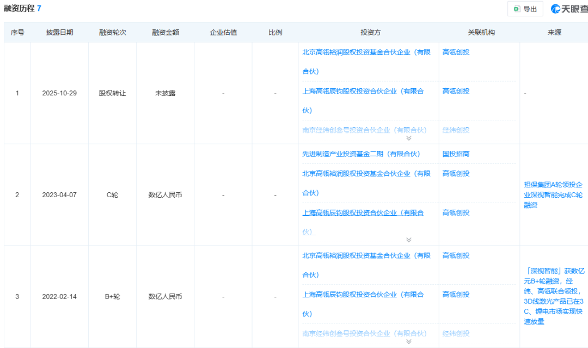The height and width of the screenshot is (348, 588).
Task: Click 数亿人民币 in the B+轮 row
Action: 165,296
